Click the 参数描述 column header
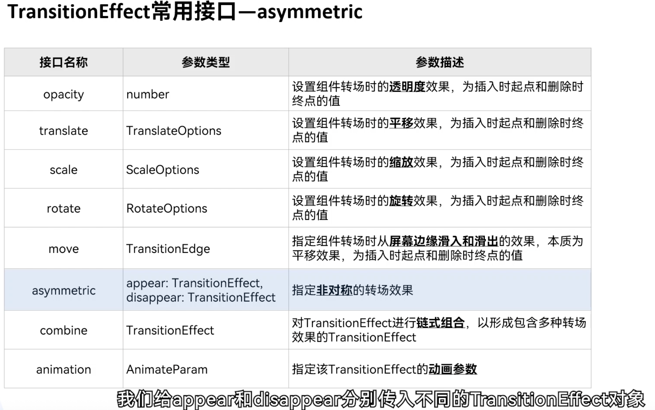The height and width of the screenshot is (410, 655). coord(439,62)
